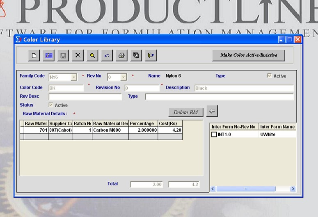Click the Total cost field showing 4.2
318x217 pixels.
(184, 184)
